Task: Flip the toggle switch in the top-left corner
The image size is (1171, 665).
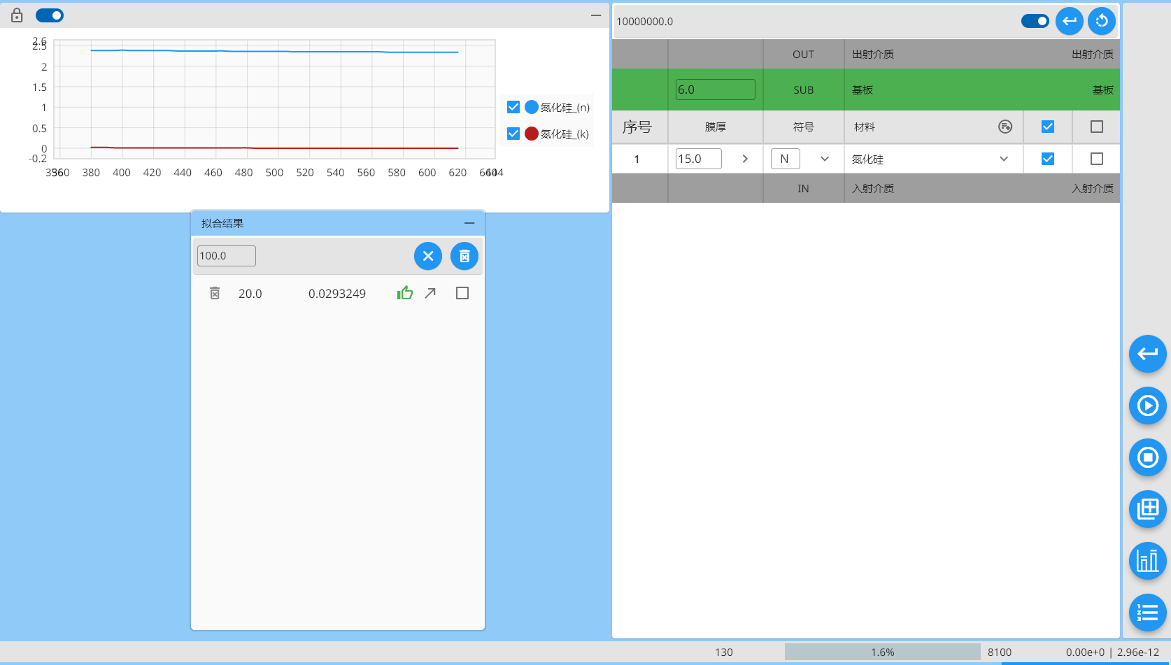Action: click(49, 15)
